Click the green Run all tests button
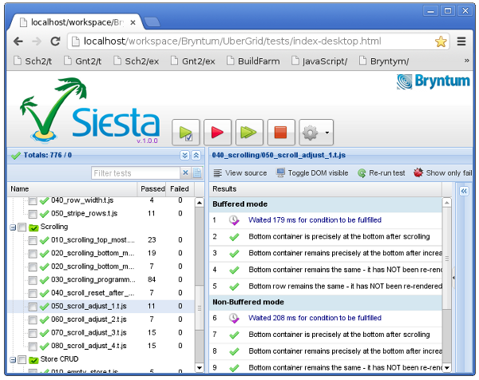The width and height of the screenshot is (479, 380). 249,132
